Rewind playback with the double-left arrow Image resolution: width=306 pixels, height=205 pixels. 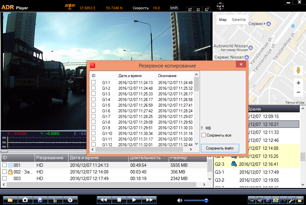coord(104,200)
